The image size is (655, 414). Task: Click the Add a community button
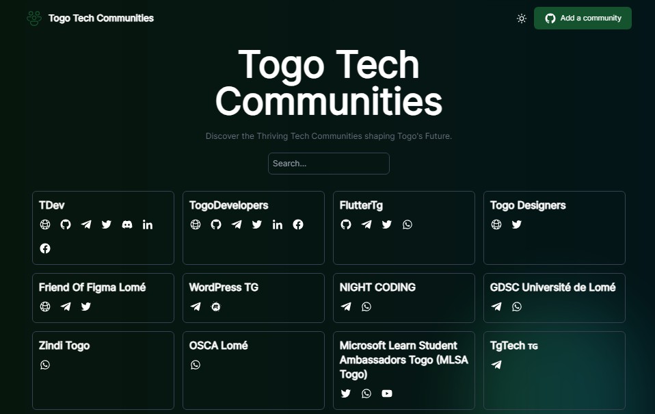pyautogui.click(x=583, y=18)
